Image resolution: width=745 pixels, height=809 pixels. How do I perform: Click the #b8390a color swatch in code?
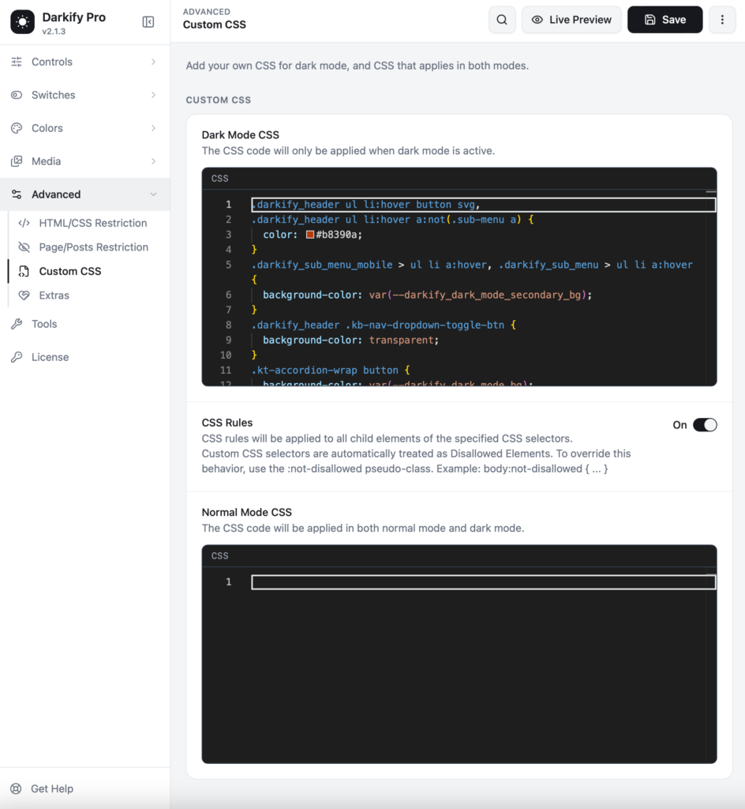tap(310, 235)
